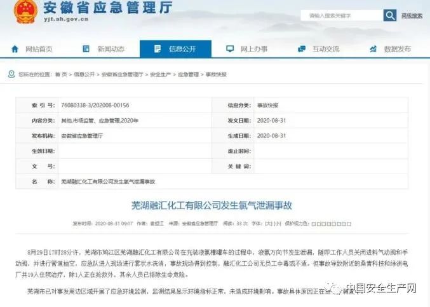Go to 事故快报 in the breadcrumb
Screen dimensions: 430x307
[216, 74]
